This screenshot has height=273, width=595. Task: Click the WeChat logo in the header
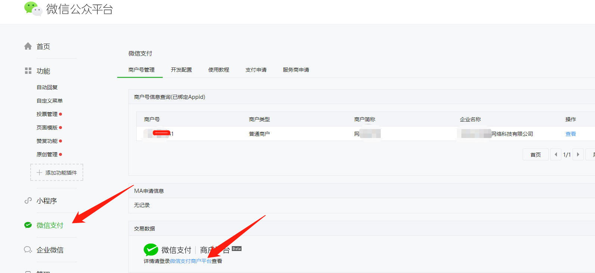click(x=33, y=9)
